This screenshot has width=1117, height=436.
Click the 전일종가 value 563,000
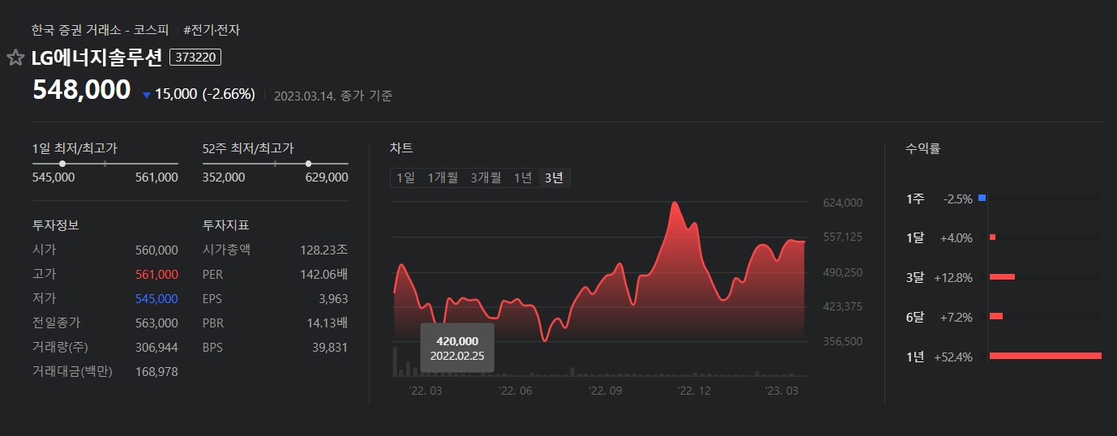point(156,323)
